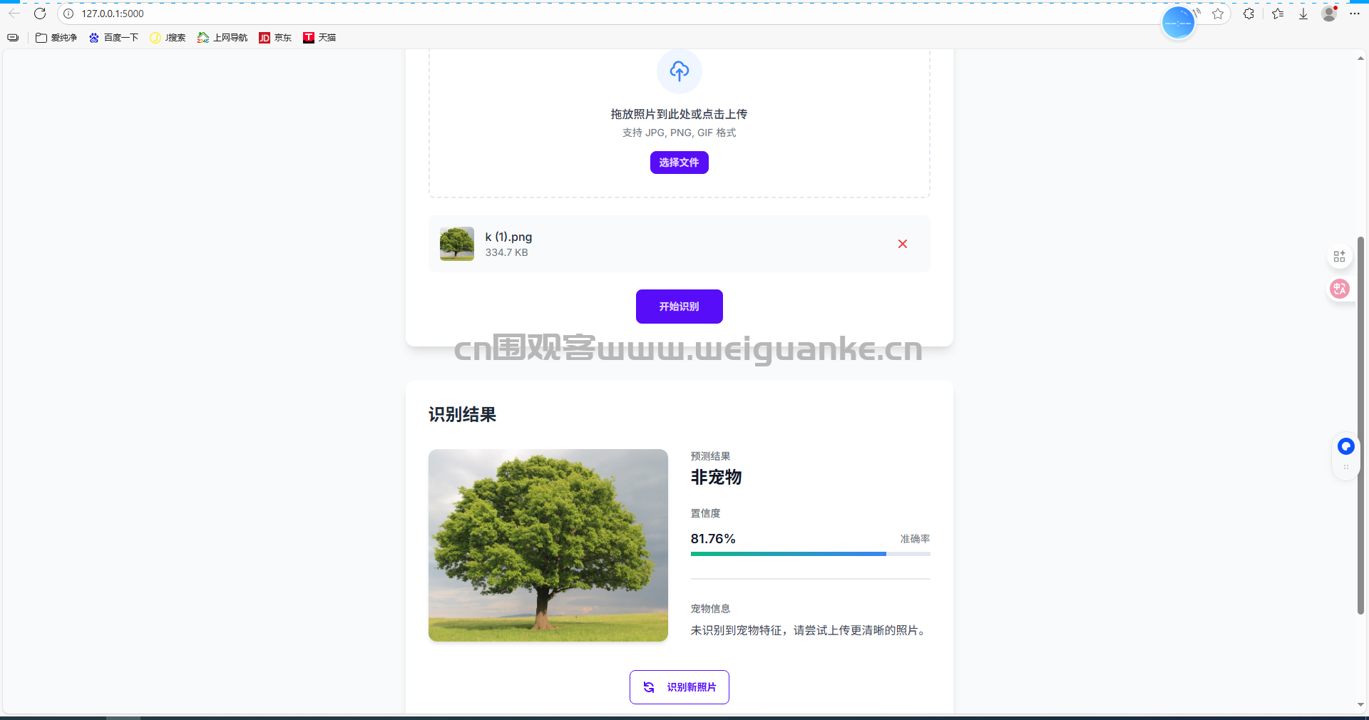Click the 选择文件 button
Viewport: 1369px width, 720px height.
(679, 163)
